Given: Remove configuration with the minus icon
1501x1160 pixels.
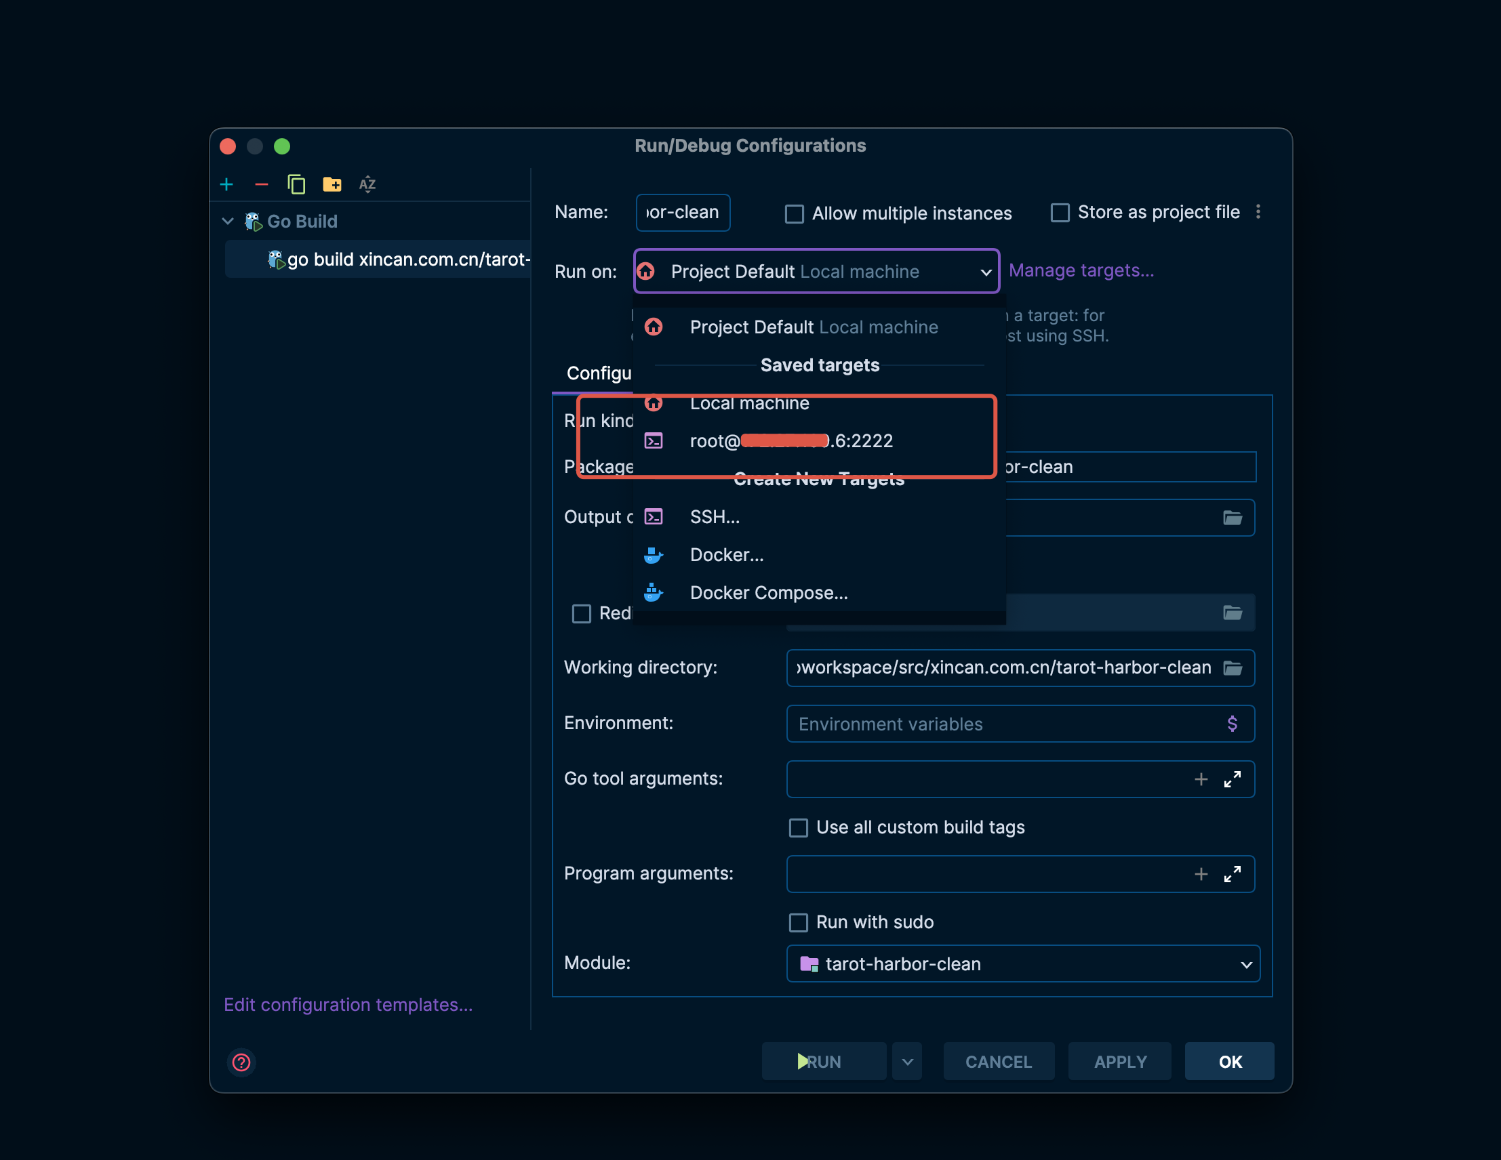Looking at the screenshot, I should [x=261, y=184].
